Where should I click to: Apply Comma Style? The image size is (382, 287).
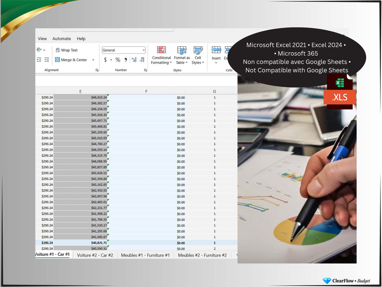point(126,60)
